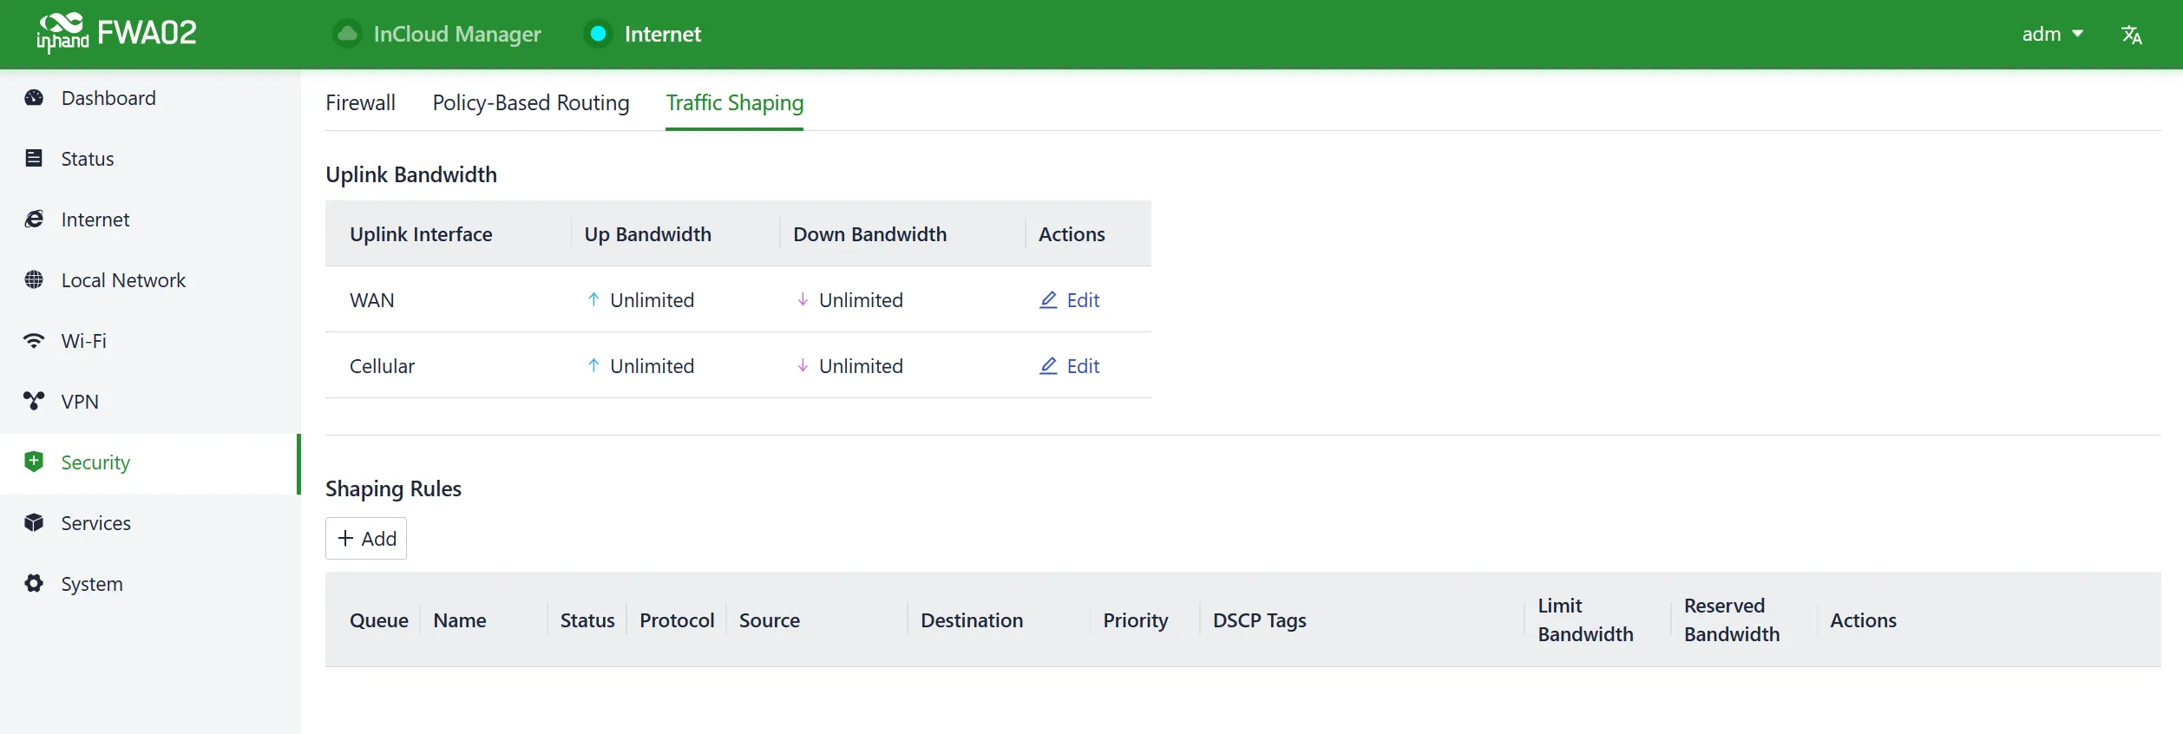
Task: Click the InHand FWA02 logo
Action: (116, 34)
